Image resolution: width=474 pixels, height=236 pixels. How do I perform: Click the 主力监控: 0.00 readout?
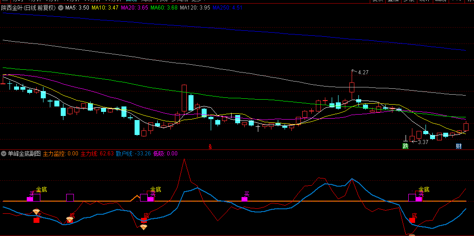click(x=61, y=154)
